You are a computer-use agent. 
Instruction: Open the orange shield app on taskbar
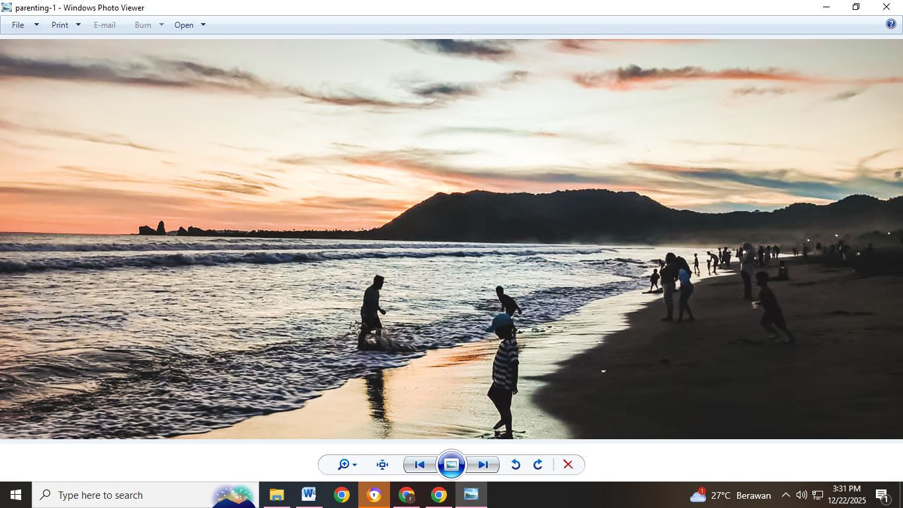pyautogui.click(x=374, y=495)
